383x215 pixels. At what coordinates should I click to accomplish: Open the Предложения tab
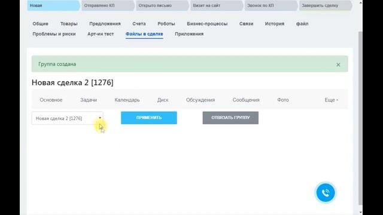(105, 24)
